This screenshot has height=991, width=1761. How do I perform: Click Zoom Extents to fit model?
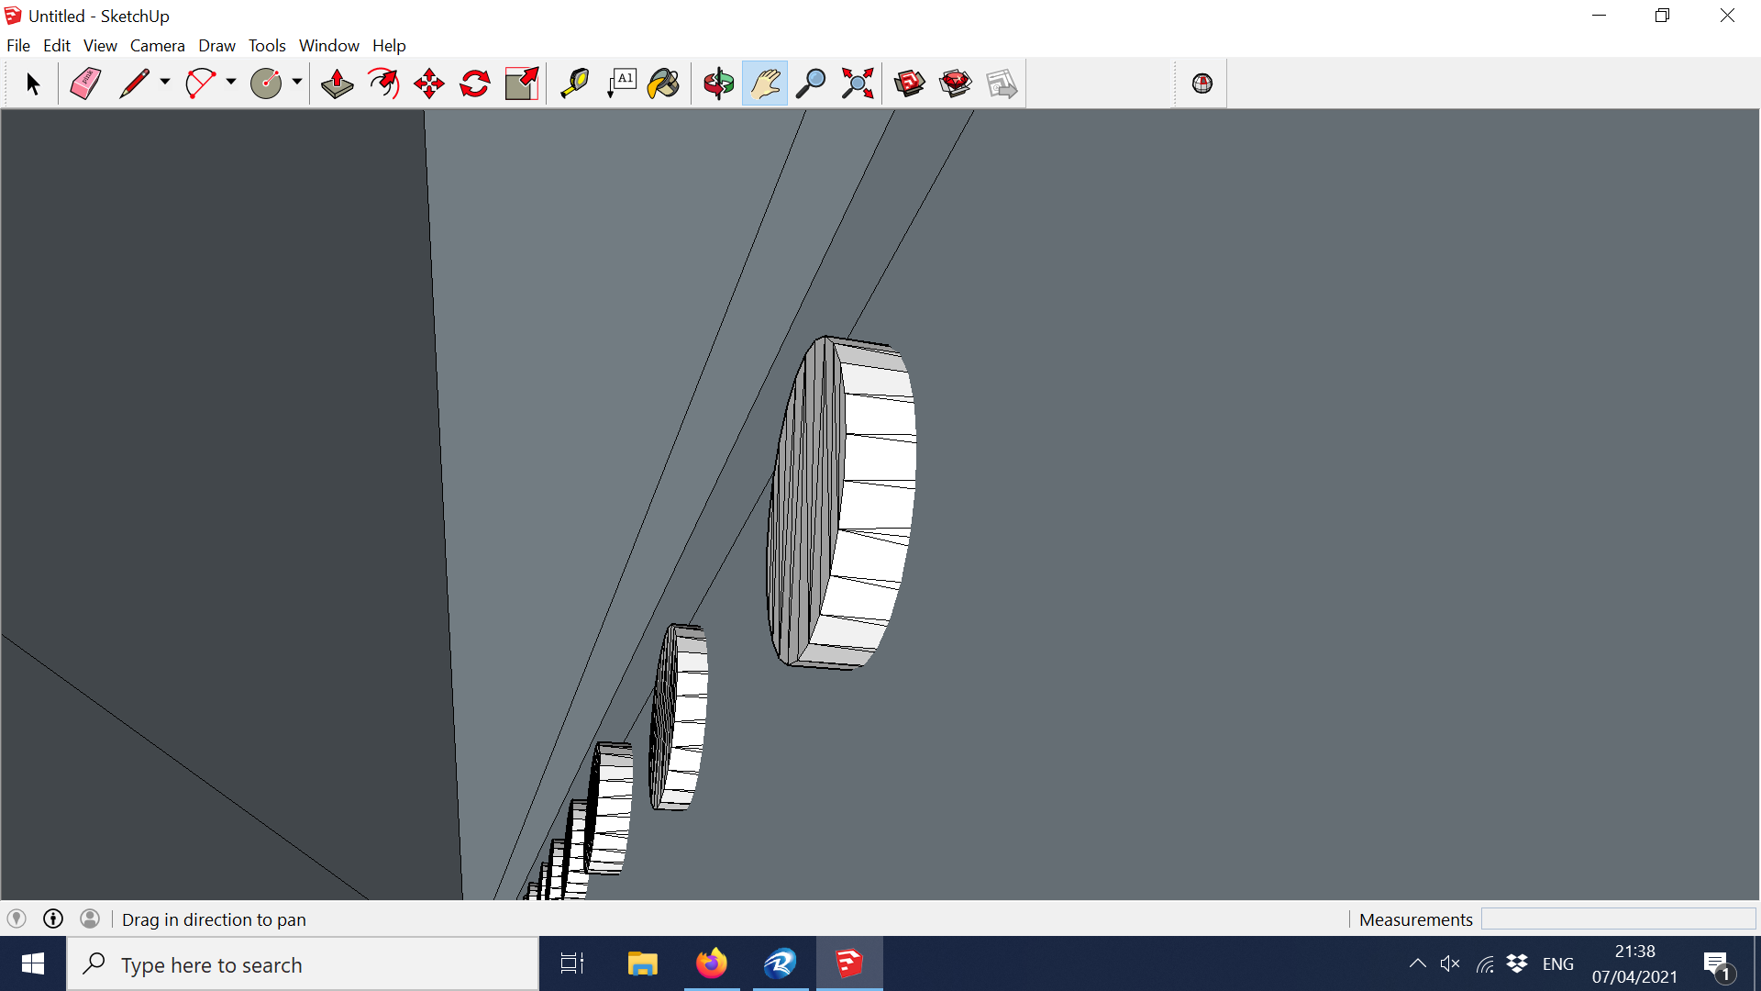point(857,83)
